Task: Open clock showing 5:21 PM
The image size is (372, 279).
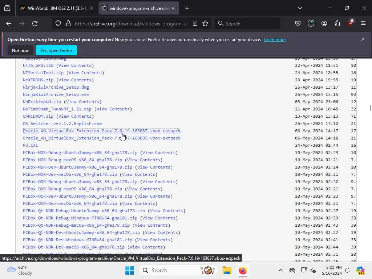Action: click(x=332, y=270)
